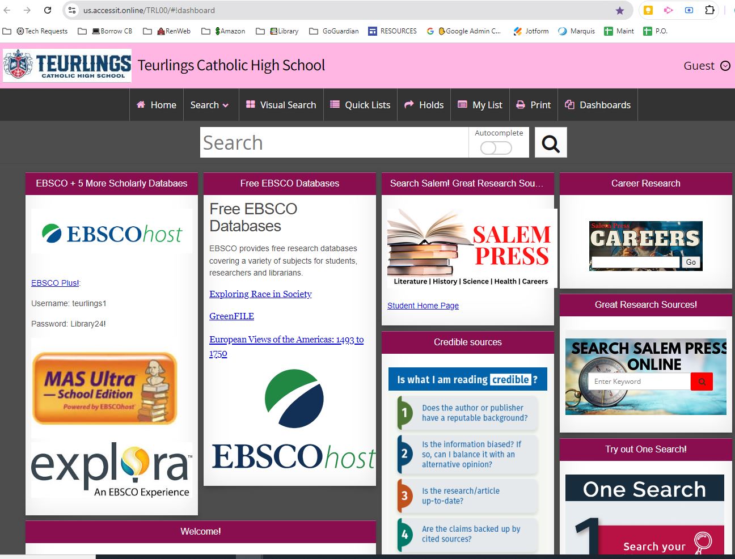The image size is (735, 559).
Task: Open the Library bookmark folder
Action: coord(277,31)
